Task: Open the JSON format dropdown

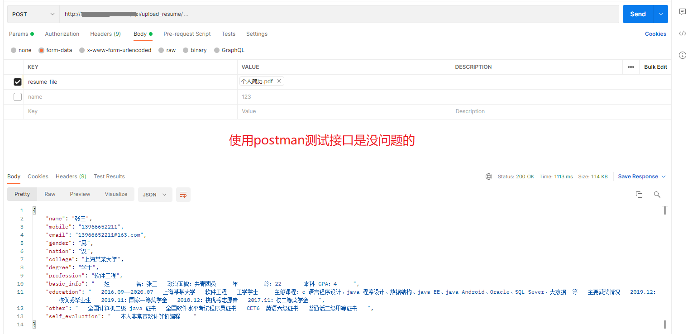Action: point(155,195)
